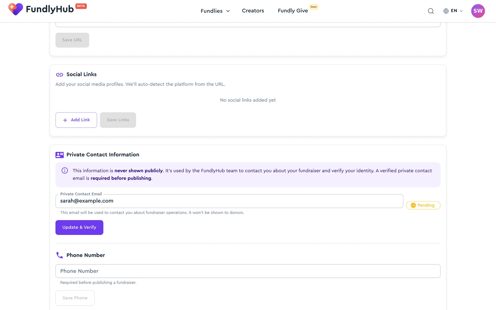Screen dimensions: 496x310
Task: Click the FundlyHub heart logo
Action: [15, 9]
